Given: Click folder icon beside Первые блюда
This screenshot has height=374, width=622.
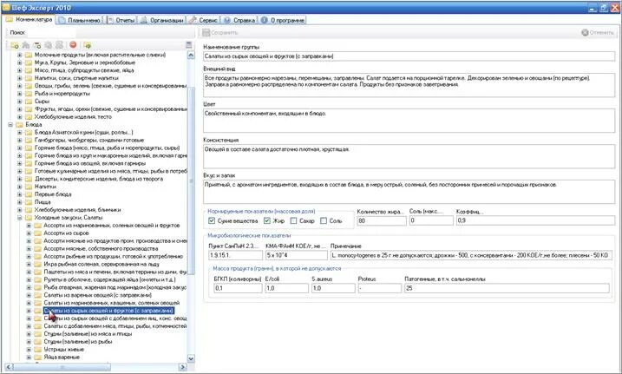Looking at the screenshot, I should point(29,194).
